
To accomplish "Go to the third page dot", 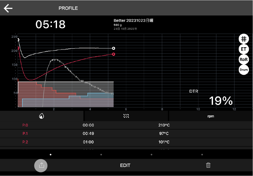I will coord(152,155).
